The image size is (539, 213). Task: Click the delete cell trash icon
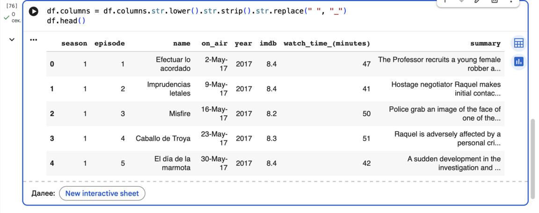coord(494,1)
